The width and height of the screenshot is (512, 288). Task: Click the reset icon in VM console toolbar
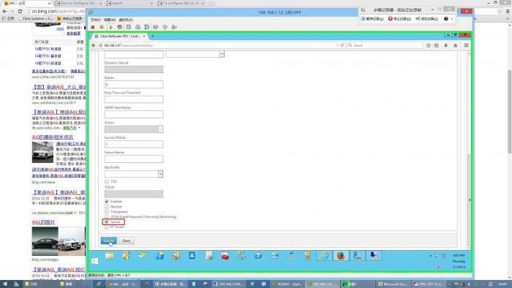tap(120, 27)
